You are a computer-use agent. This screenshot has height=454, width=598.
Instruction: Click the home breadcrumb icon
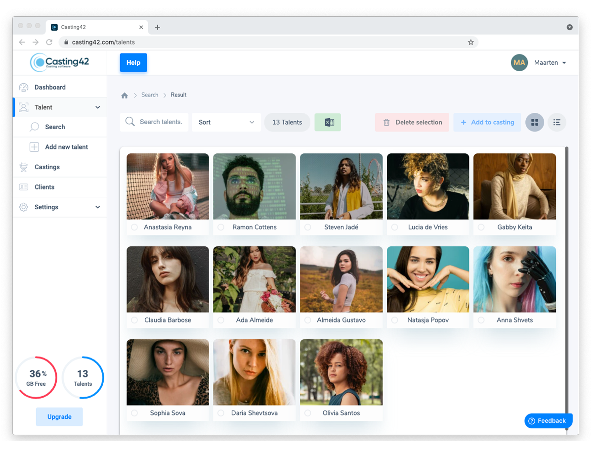[125, 95]
